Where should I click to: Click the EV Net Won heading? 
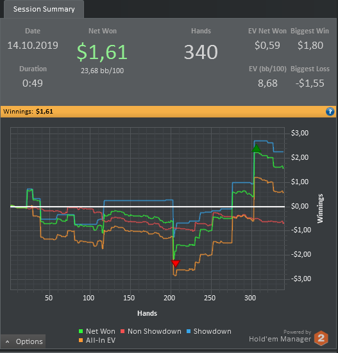pyautogui.click(x=267, y=31)
